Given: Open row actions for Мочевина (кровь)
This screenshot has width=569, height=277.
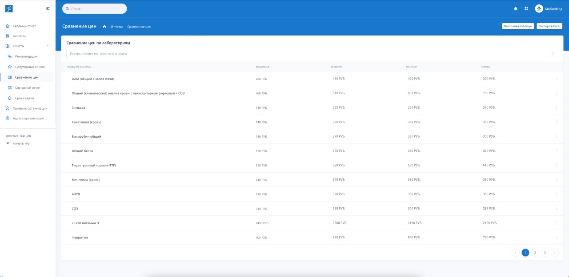Looking at the screenshot, I should tap(557, 180).
